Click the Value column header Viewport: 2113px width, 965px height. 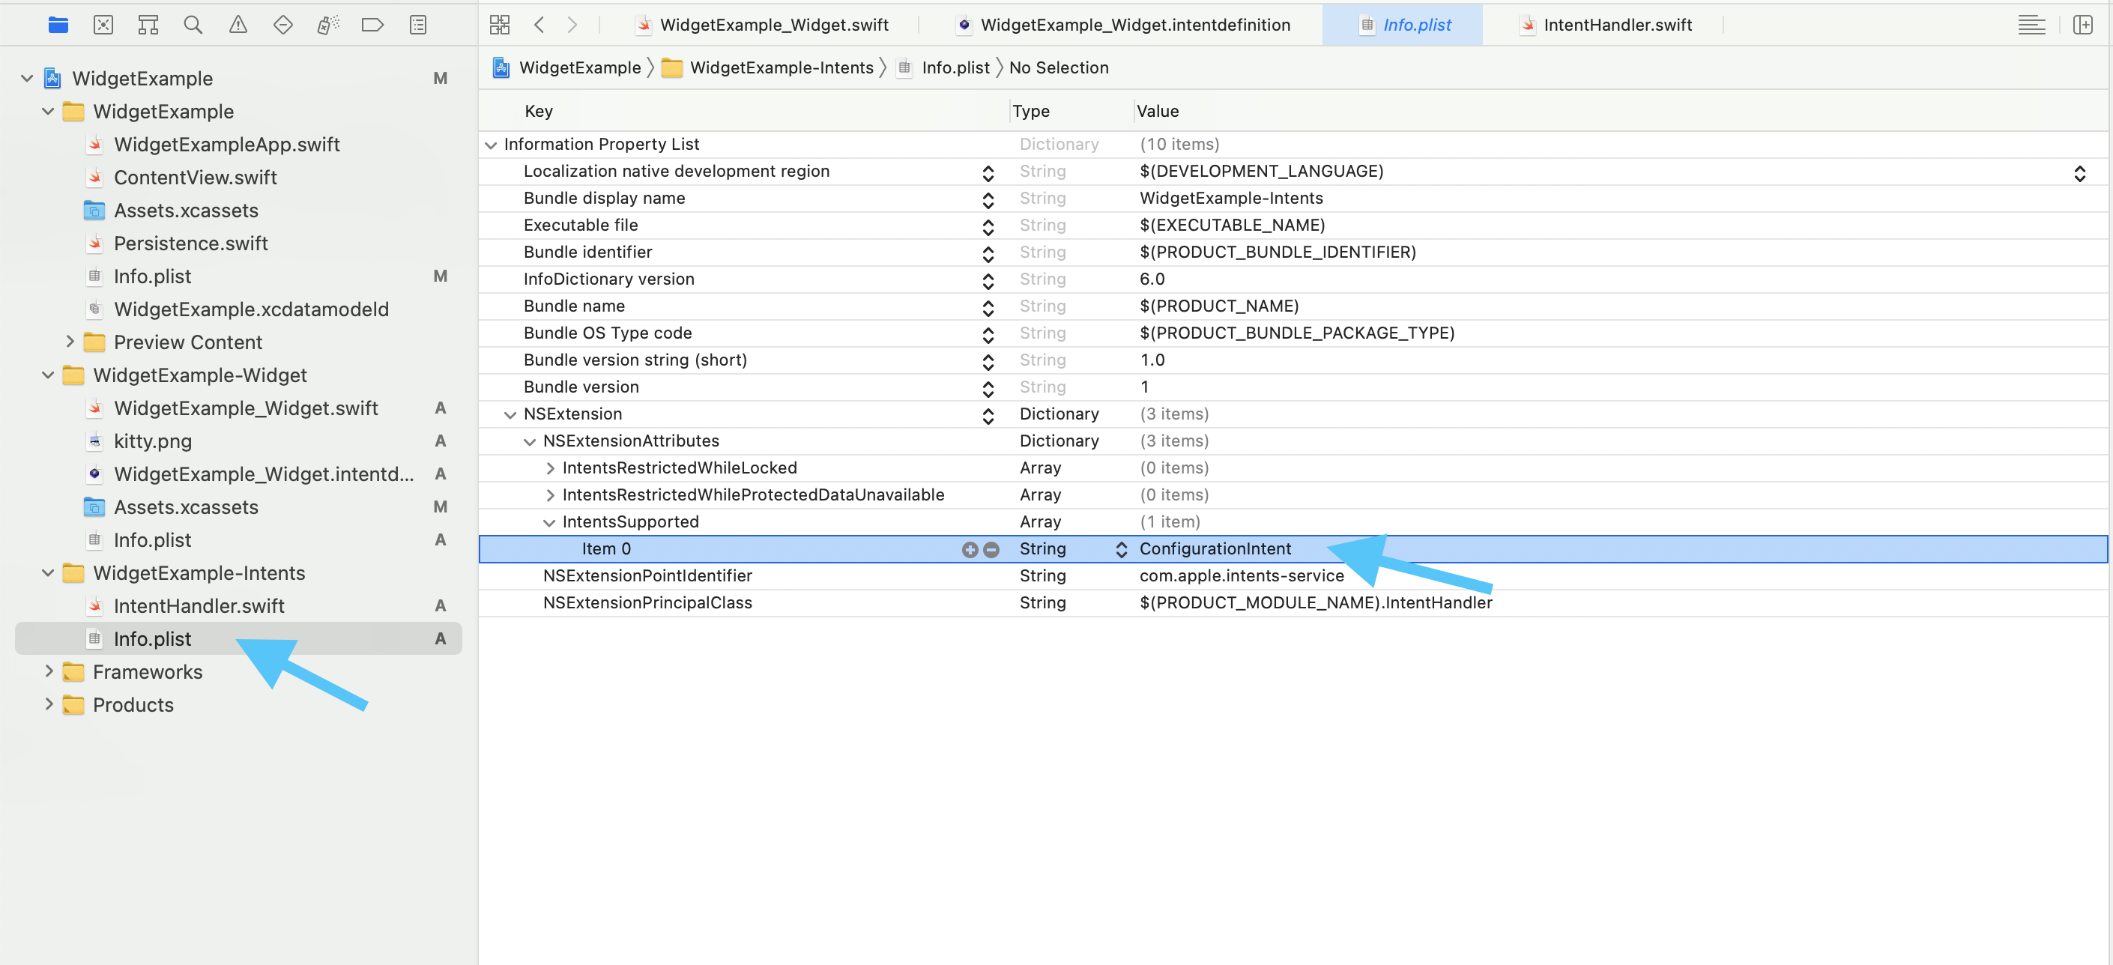[x=1158, y=111]
